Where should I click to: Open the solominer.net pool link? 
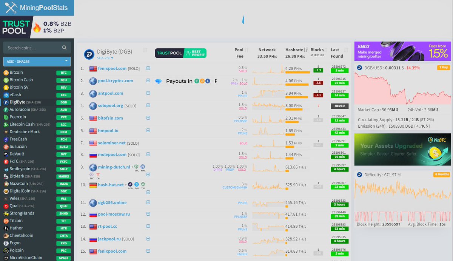point(112,143)
